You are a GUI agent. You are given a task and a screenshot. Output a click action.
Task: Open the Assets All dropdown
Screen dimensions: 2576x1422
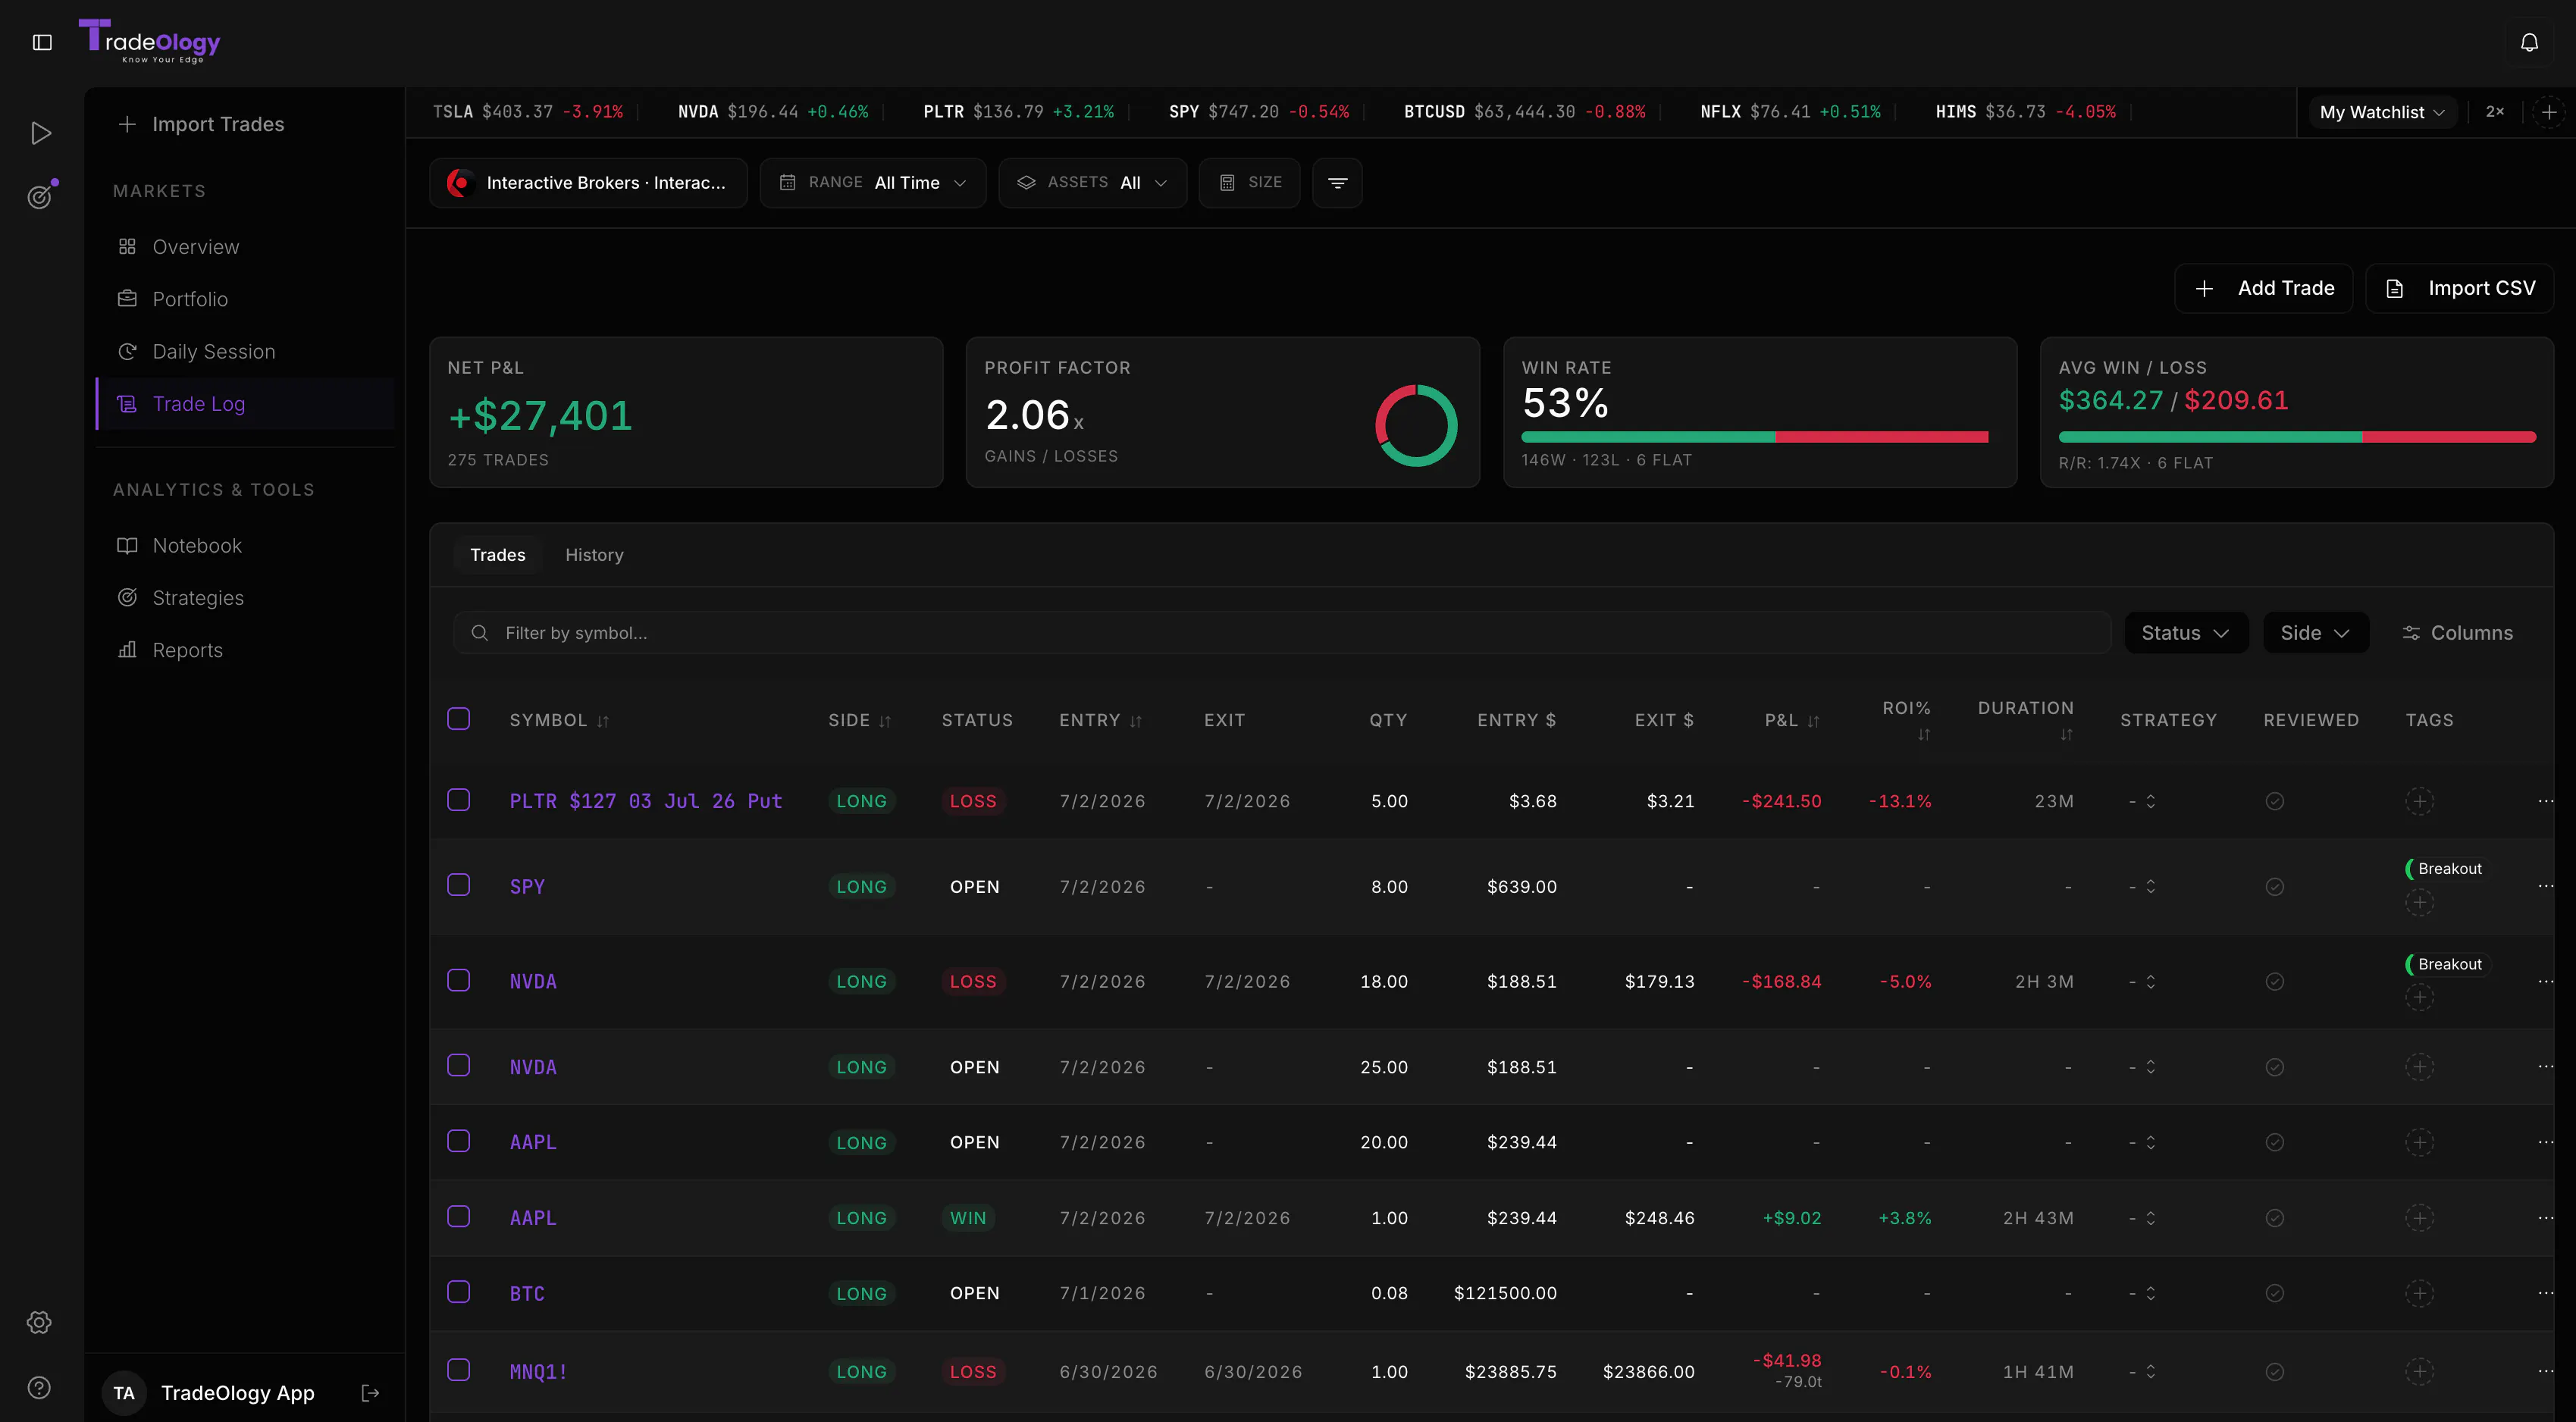point(1092,183)
